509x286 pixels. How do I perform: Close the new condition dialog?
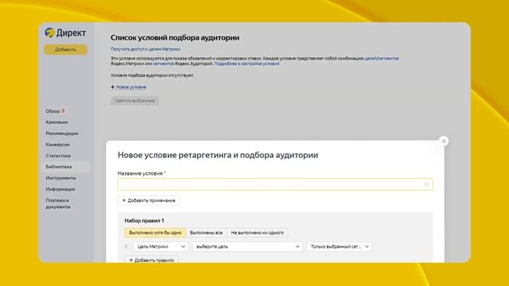(444, 141)
